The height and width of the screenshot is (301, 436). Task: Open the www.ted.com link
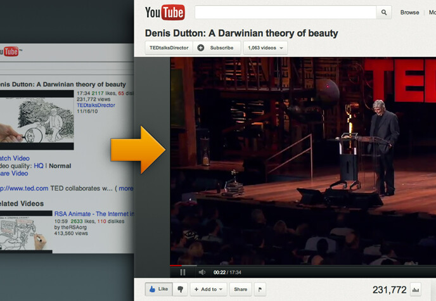tap(24, 188)
